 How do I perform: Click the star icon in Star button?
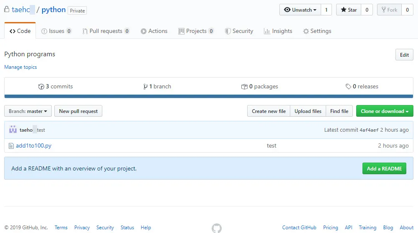click(343, 10)
